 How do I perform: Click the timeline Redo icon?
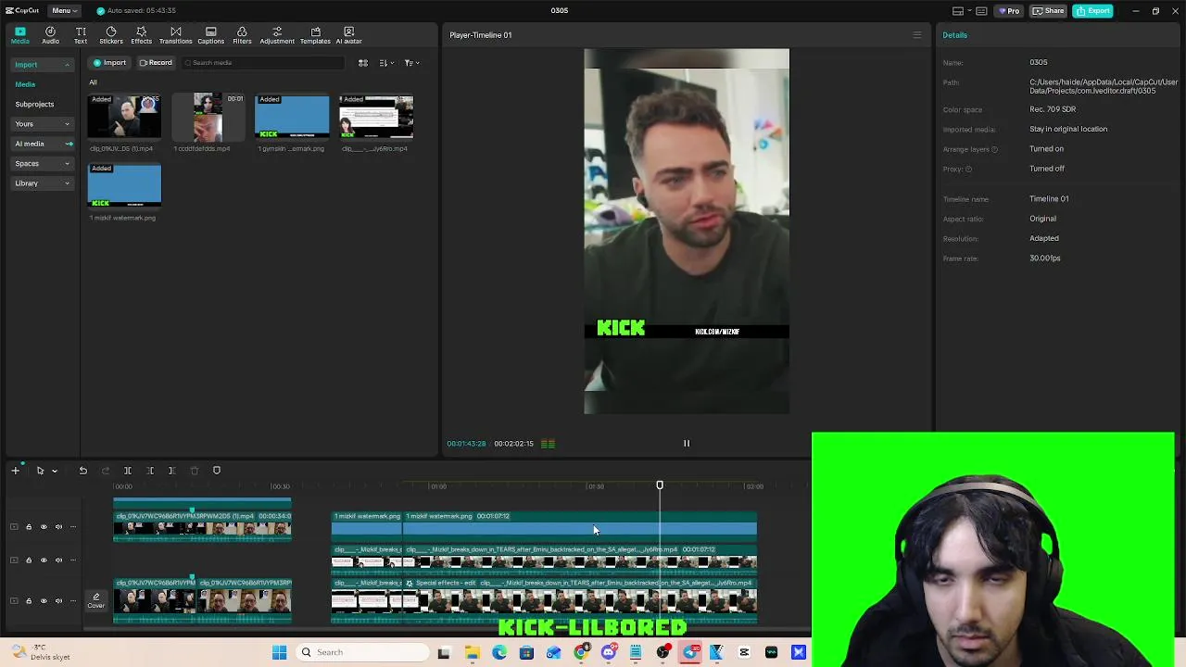pyautogui.click(x=105, y=471)
